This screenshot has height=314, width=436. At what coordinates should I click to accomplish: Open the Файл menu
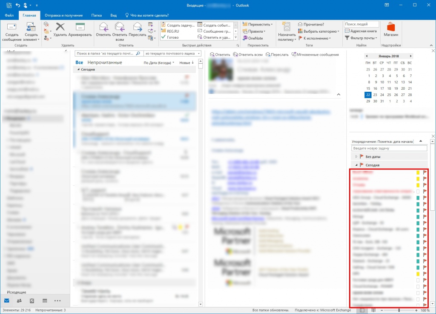pyautogui.click(x=9, y=15)
